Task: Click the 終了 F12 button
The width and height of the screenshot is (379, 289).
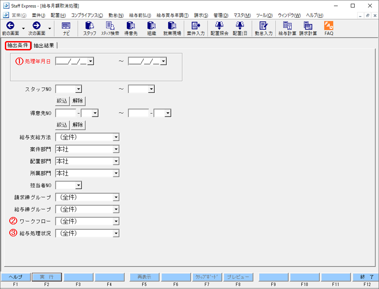Action: (367, 277)
